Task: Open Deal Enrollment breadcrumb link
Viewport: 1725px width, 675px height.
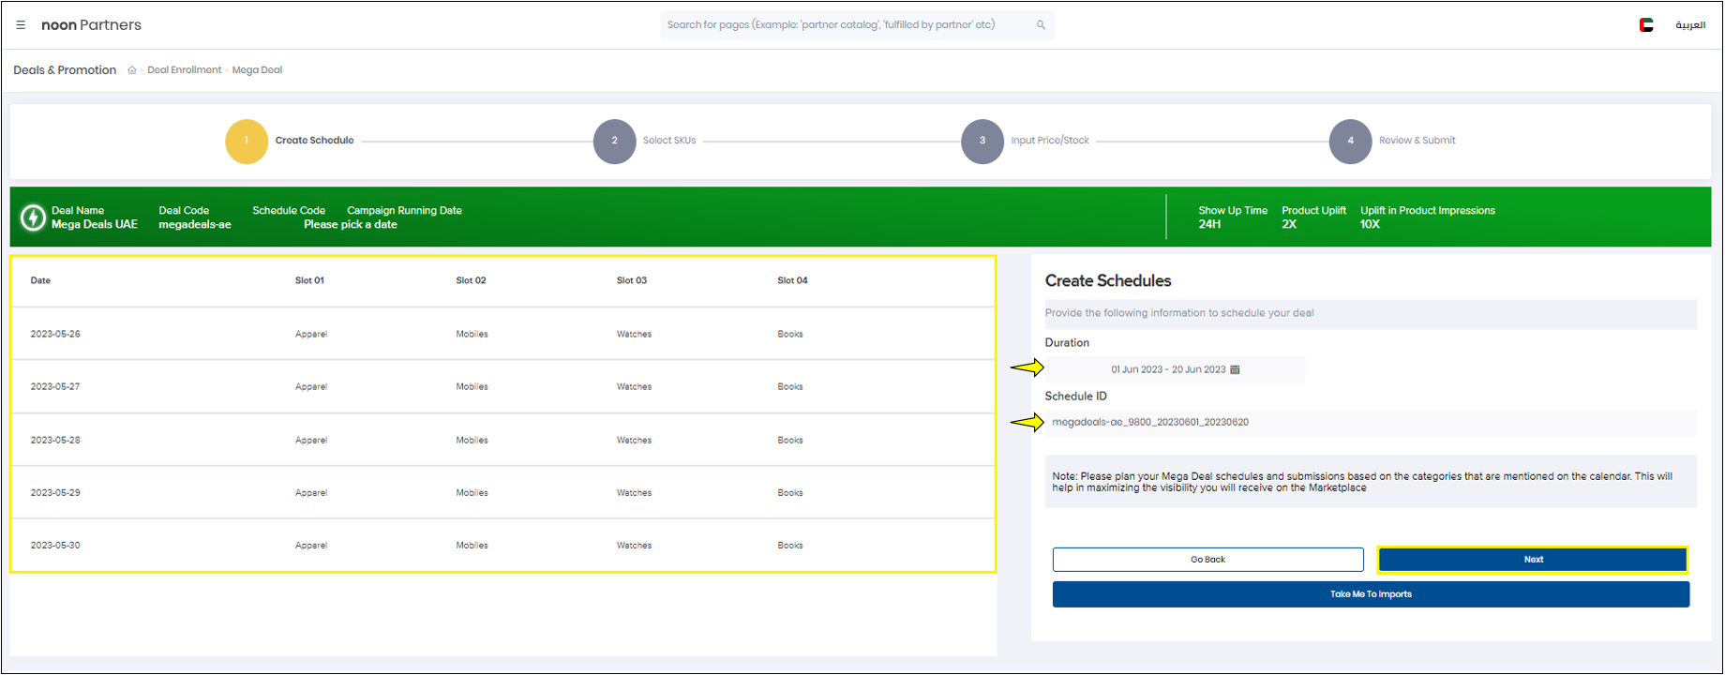Action: point(185,70)
